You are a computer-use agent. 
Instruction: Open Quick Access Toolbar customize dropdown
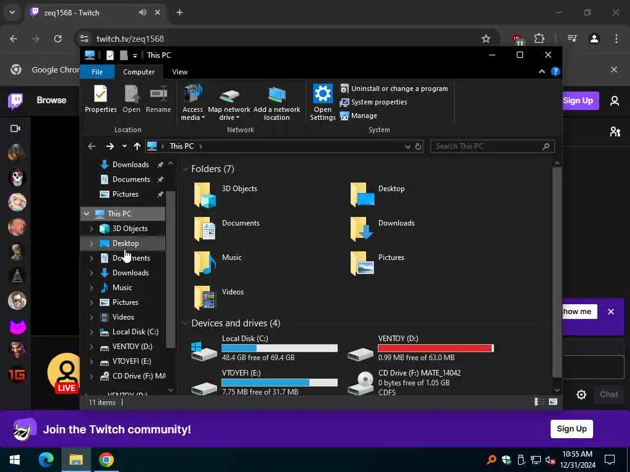point(135,55)
